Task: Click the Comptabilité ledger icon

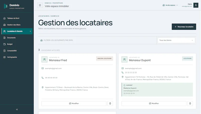Action: pos(5,51)
